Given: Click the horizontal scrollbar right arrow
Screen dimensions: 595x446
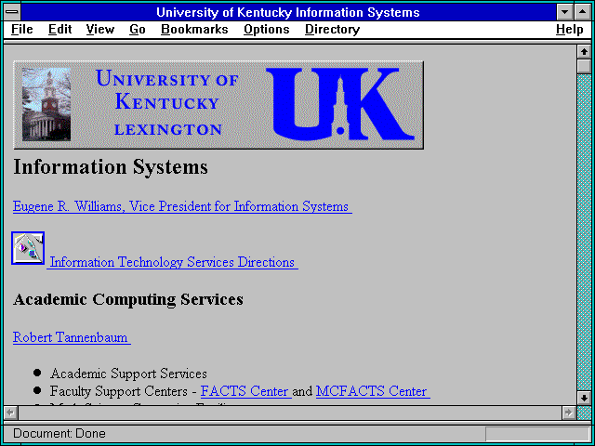Looking at the screenshot, I should pyautogui.click(x=568, y=413).
